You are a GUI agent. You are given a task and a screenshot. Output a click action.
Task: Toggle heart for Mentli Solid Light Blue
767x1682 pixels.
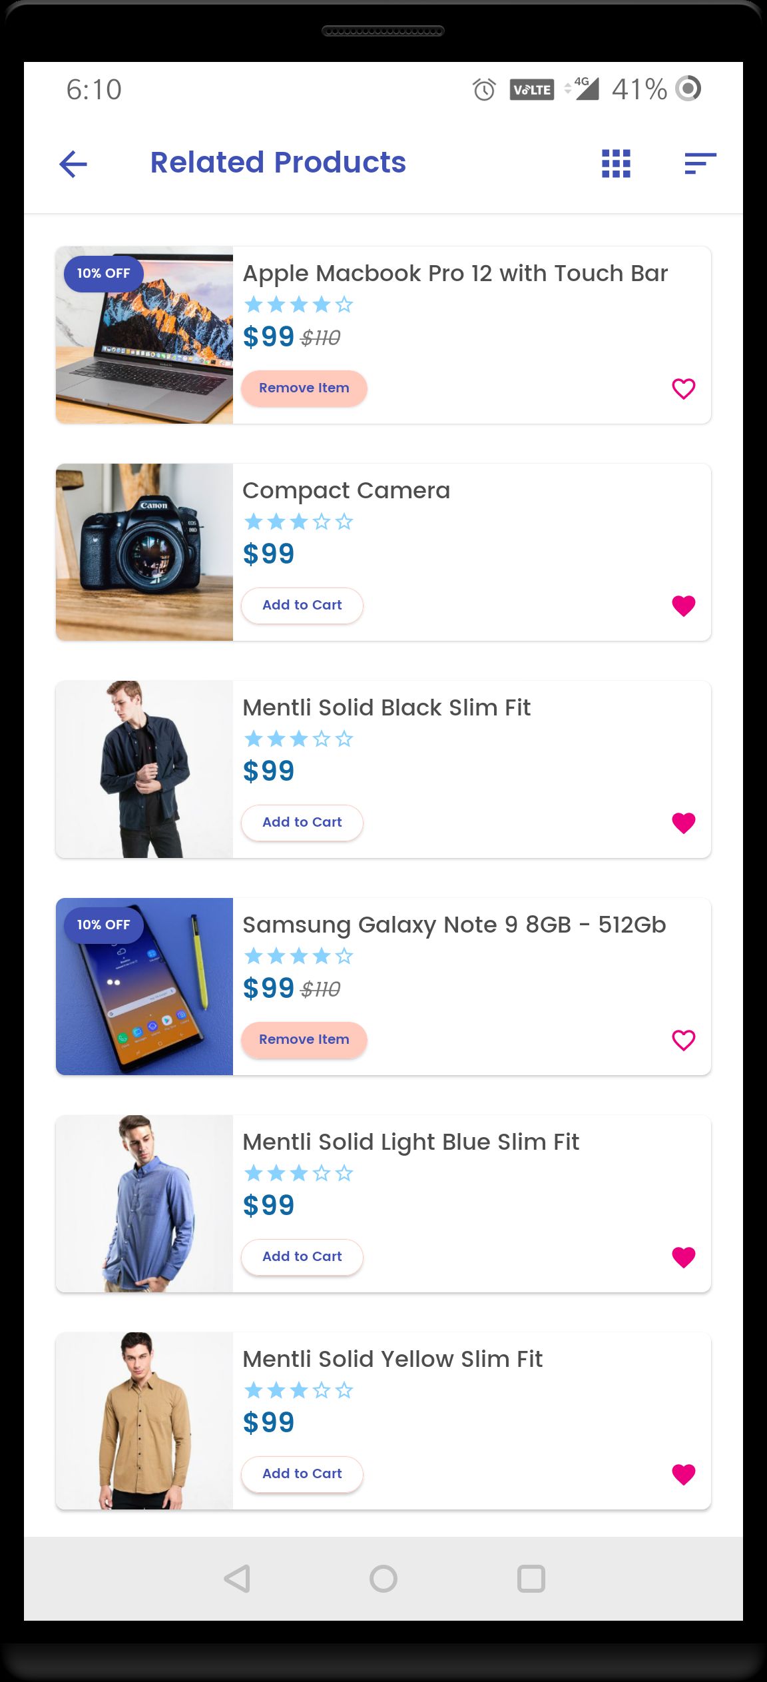pos(683,1257)
